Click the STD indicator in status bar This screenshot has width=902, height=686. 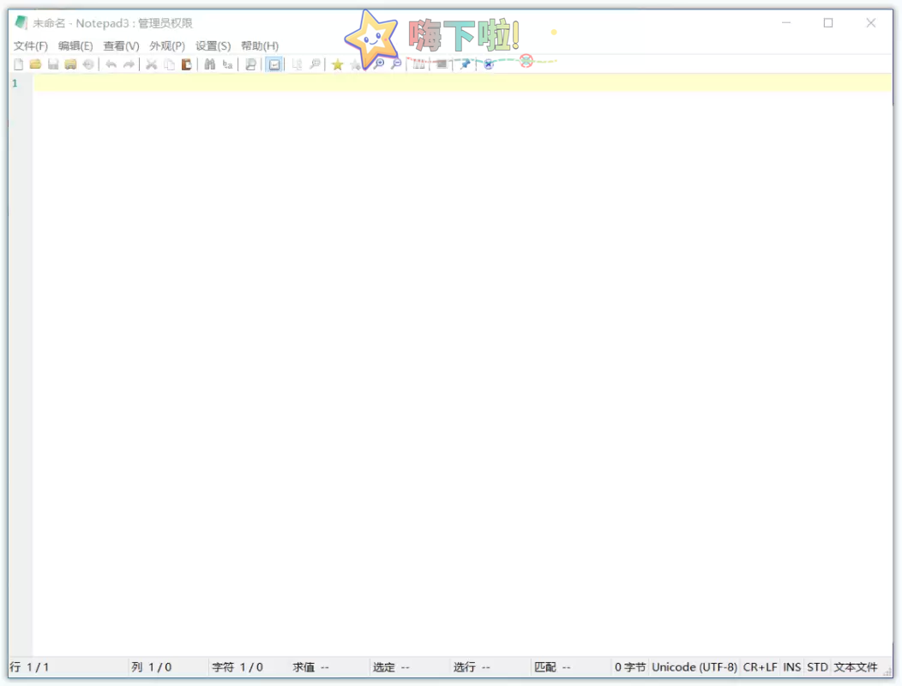click(817, 666)
